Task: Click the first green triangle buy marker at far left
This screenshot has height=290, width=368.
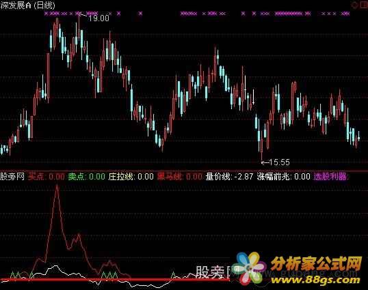Action: 13,274
